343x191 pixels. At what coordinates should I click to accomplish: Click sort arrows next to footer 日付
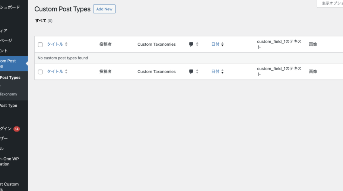(222, 72)
